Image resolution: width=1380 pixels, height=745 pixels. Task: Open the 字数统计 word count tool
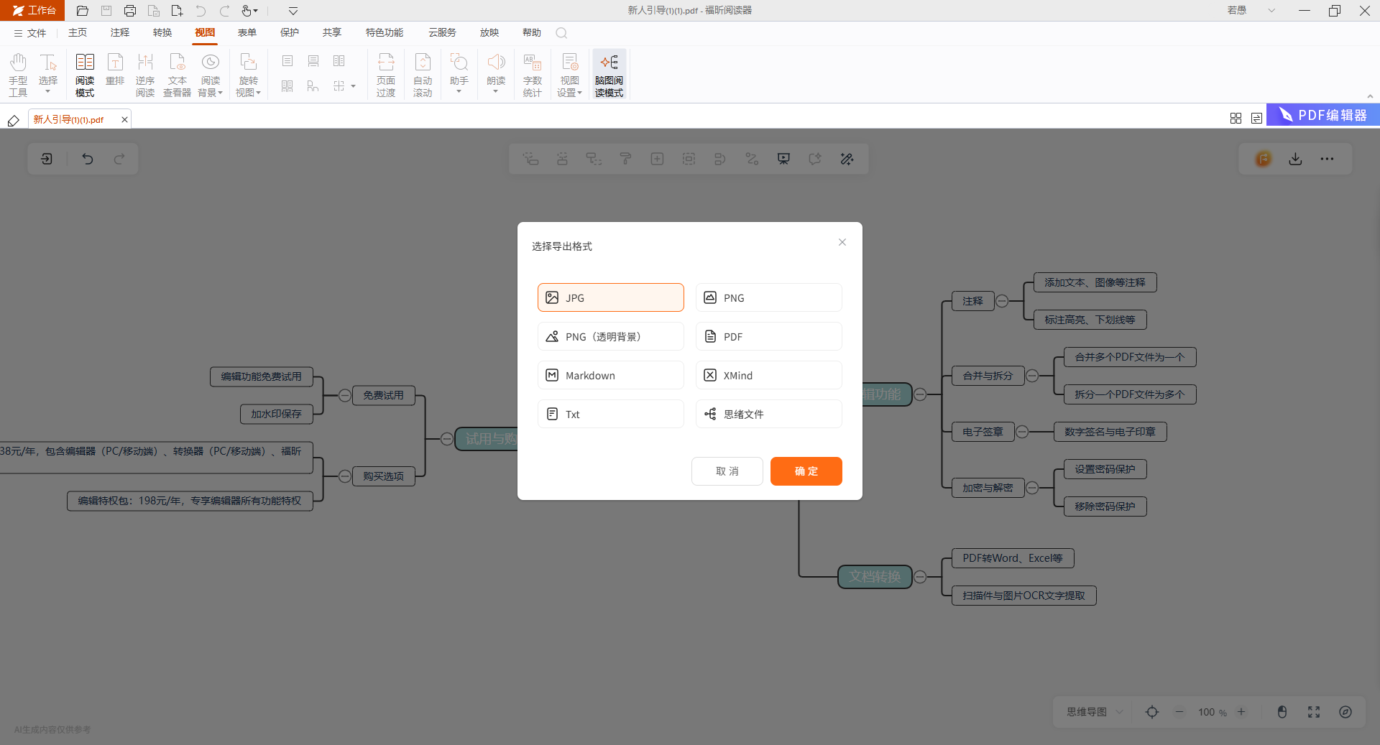pyautogui.click(x=532, y=74)
